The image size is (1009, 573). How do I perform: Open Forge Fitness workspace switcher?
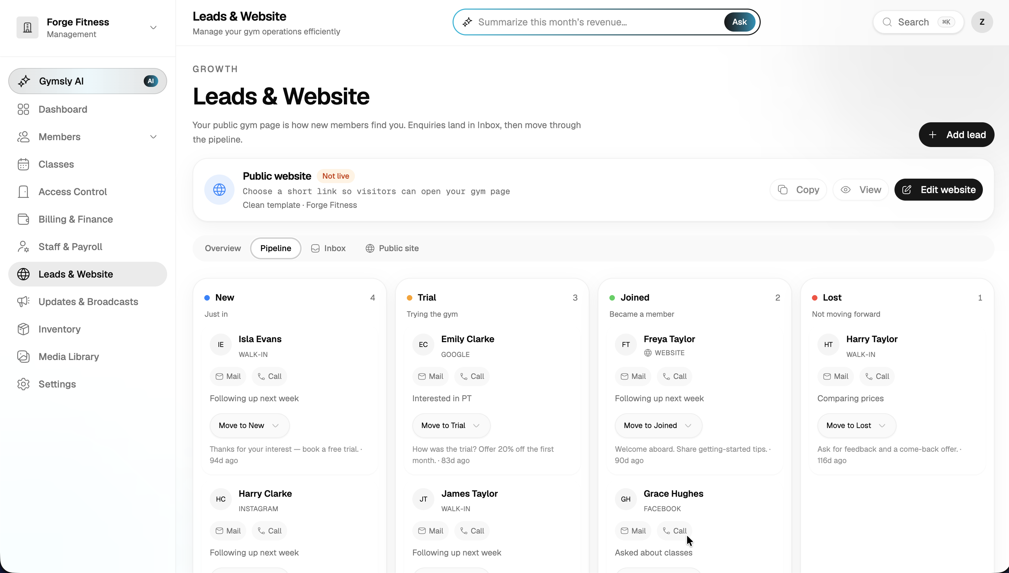coord(87,27)
